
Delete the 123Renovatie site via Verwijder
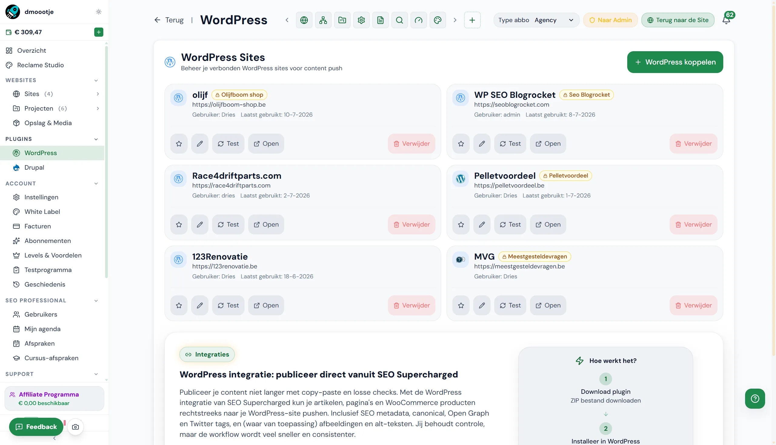pos(411,305)
